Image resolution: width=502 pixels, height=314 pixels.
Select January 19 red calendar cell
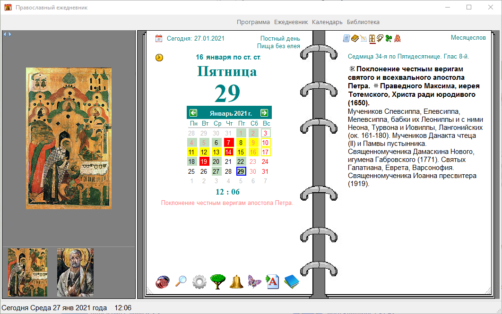(204, 161)
